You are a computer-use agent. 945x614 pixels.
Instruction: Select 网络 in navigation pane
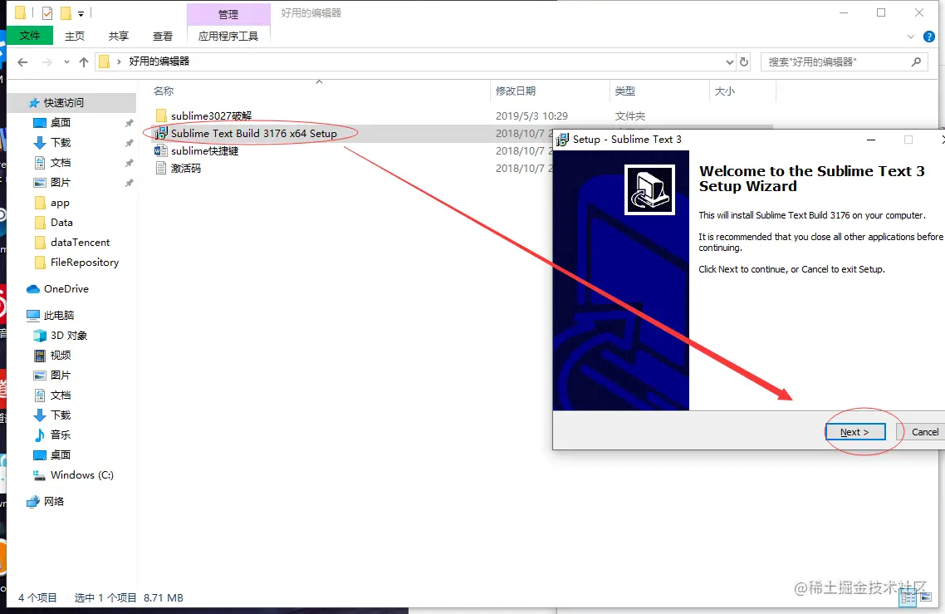click(x=54, y=501)
